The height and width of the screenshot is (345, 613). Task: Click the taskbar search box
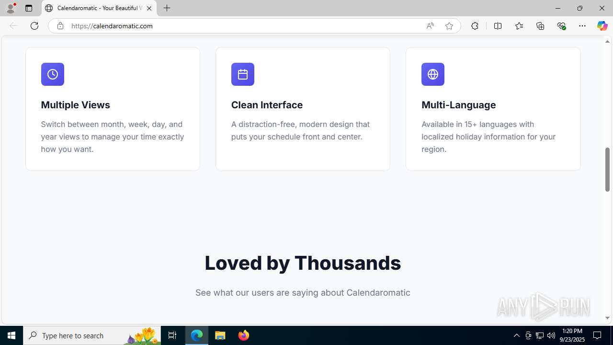click(92, 335)
